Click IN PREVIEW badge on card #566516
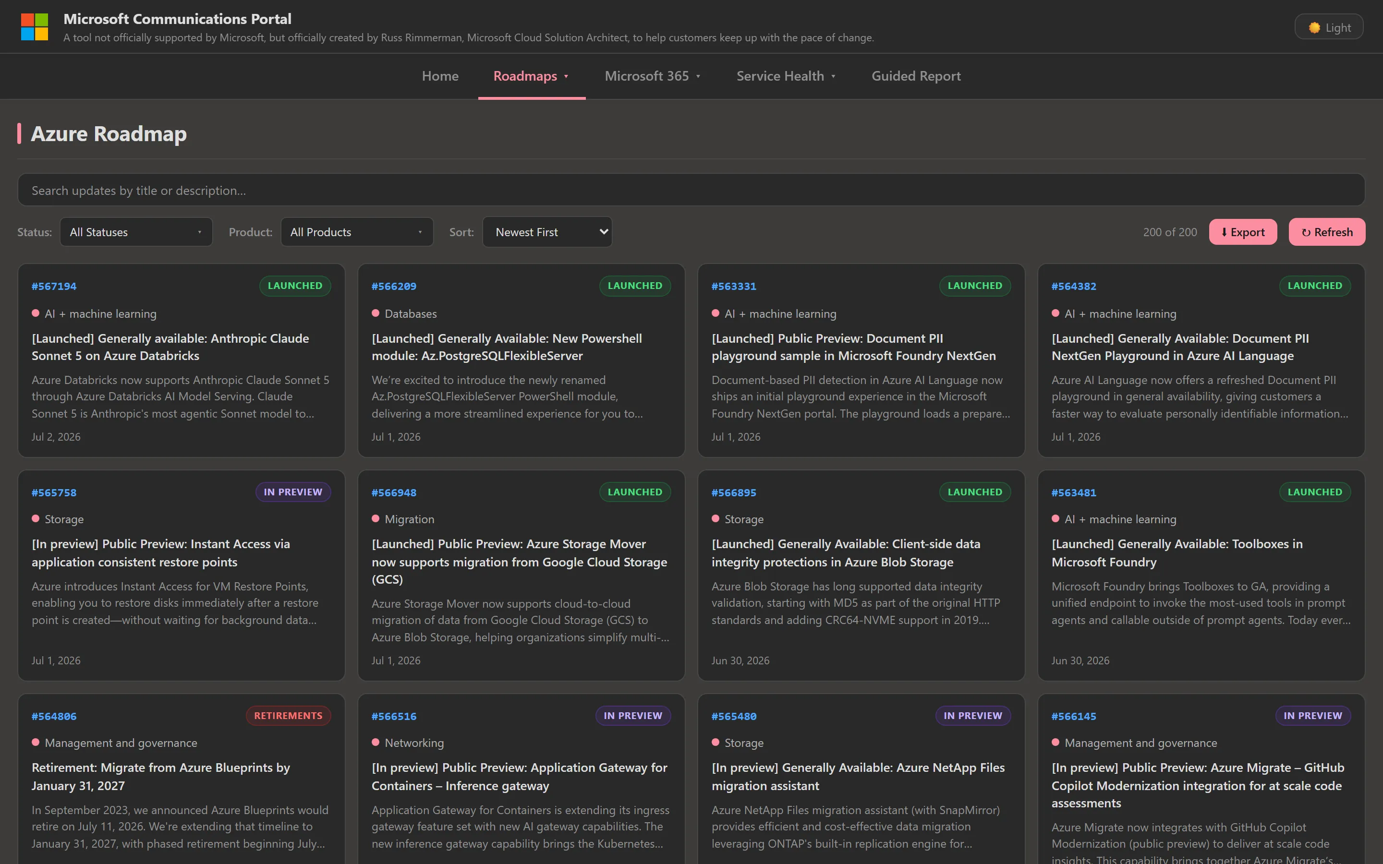Image resolution: width=1383 pixels, height=864 pixels. 633,715
